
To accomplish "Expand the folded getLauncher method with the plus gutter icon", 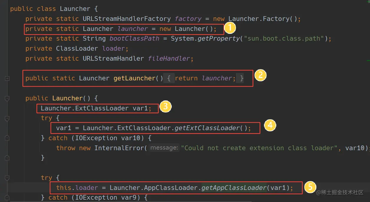I will click(7, 78).
